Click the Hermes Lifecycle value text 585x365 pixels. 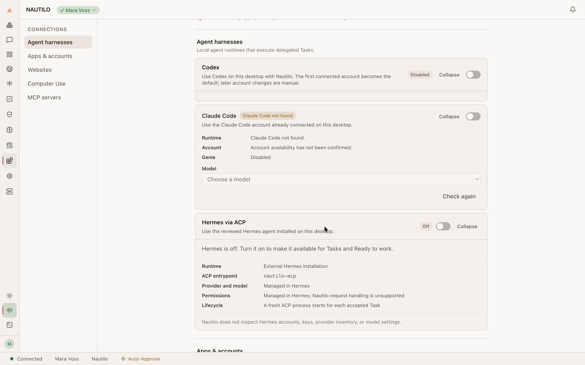point(322,305)
